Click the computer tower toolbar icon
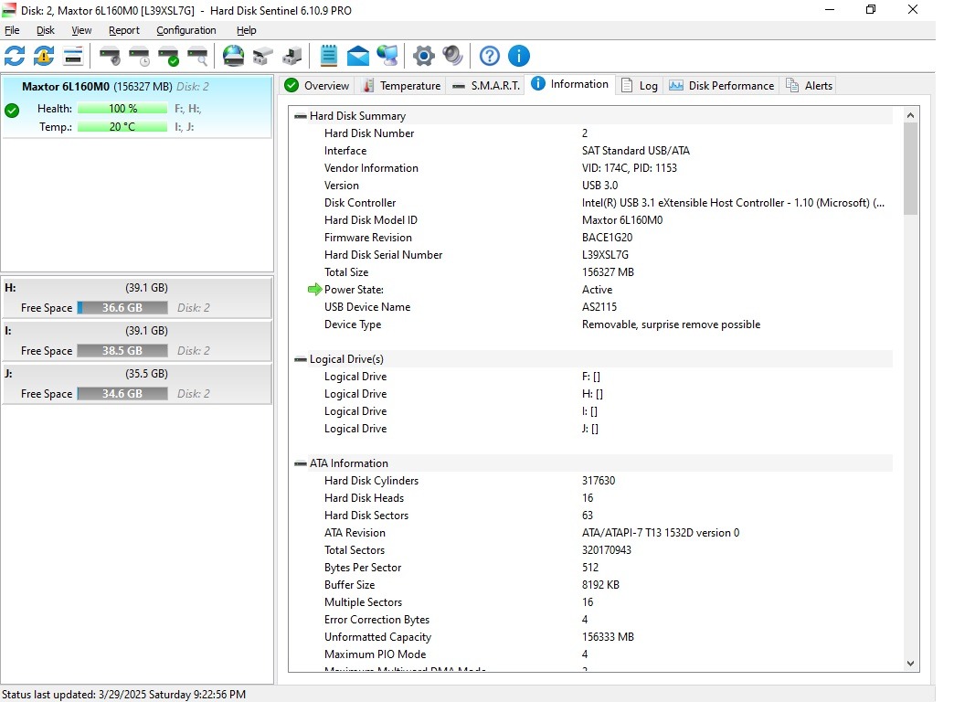This screenshot has height=702, width=954. coord(292,56)
